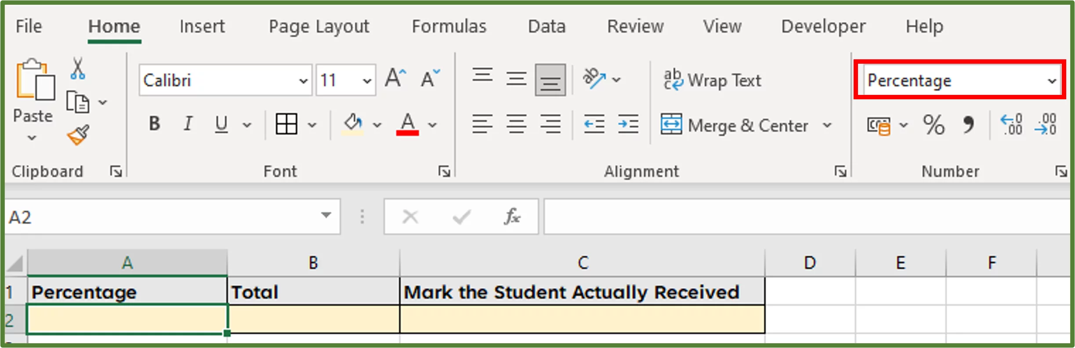Toggle Italic formatting
Image resolution: width=1075 pixels, height=348 pixels.
(x=188, y=124)
